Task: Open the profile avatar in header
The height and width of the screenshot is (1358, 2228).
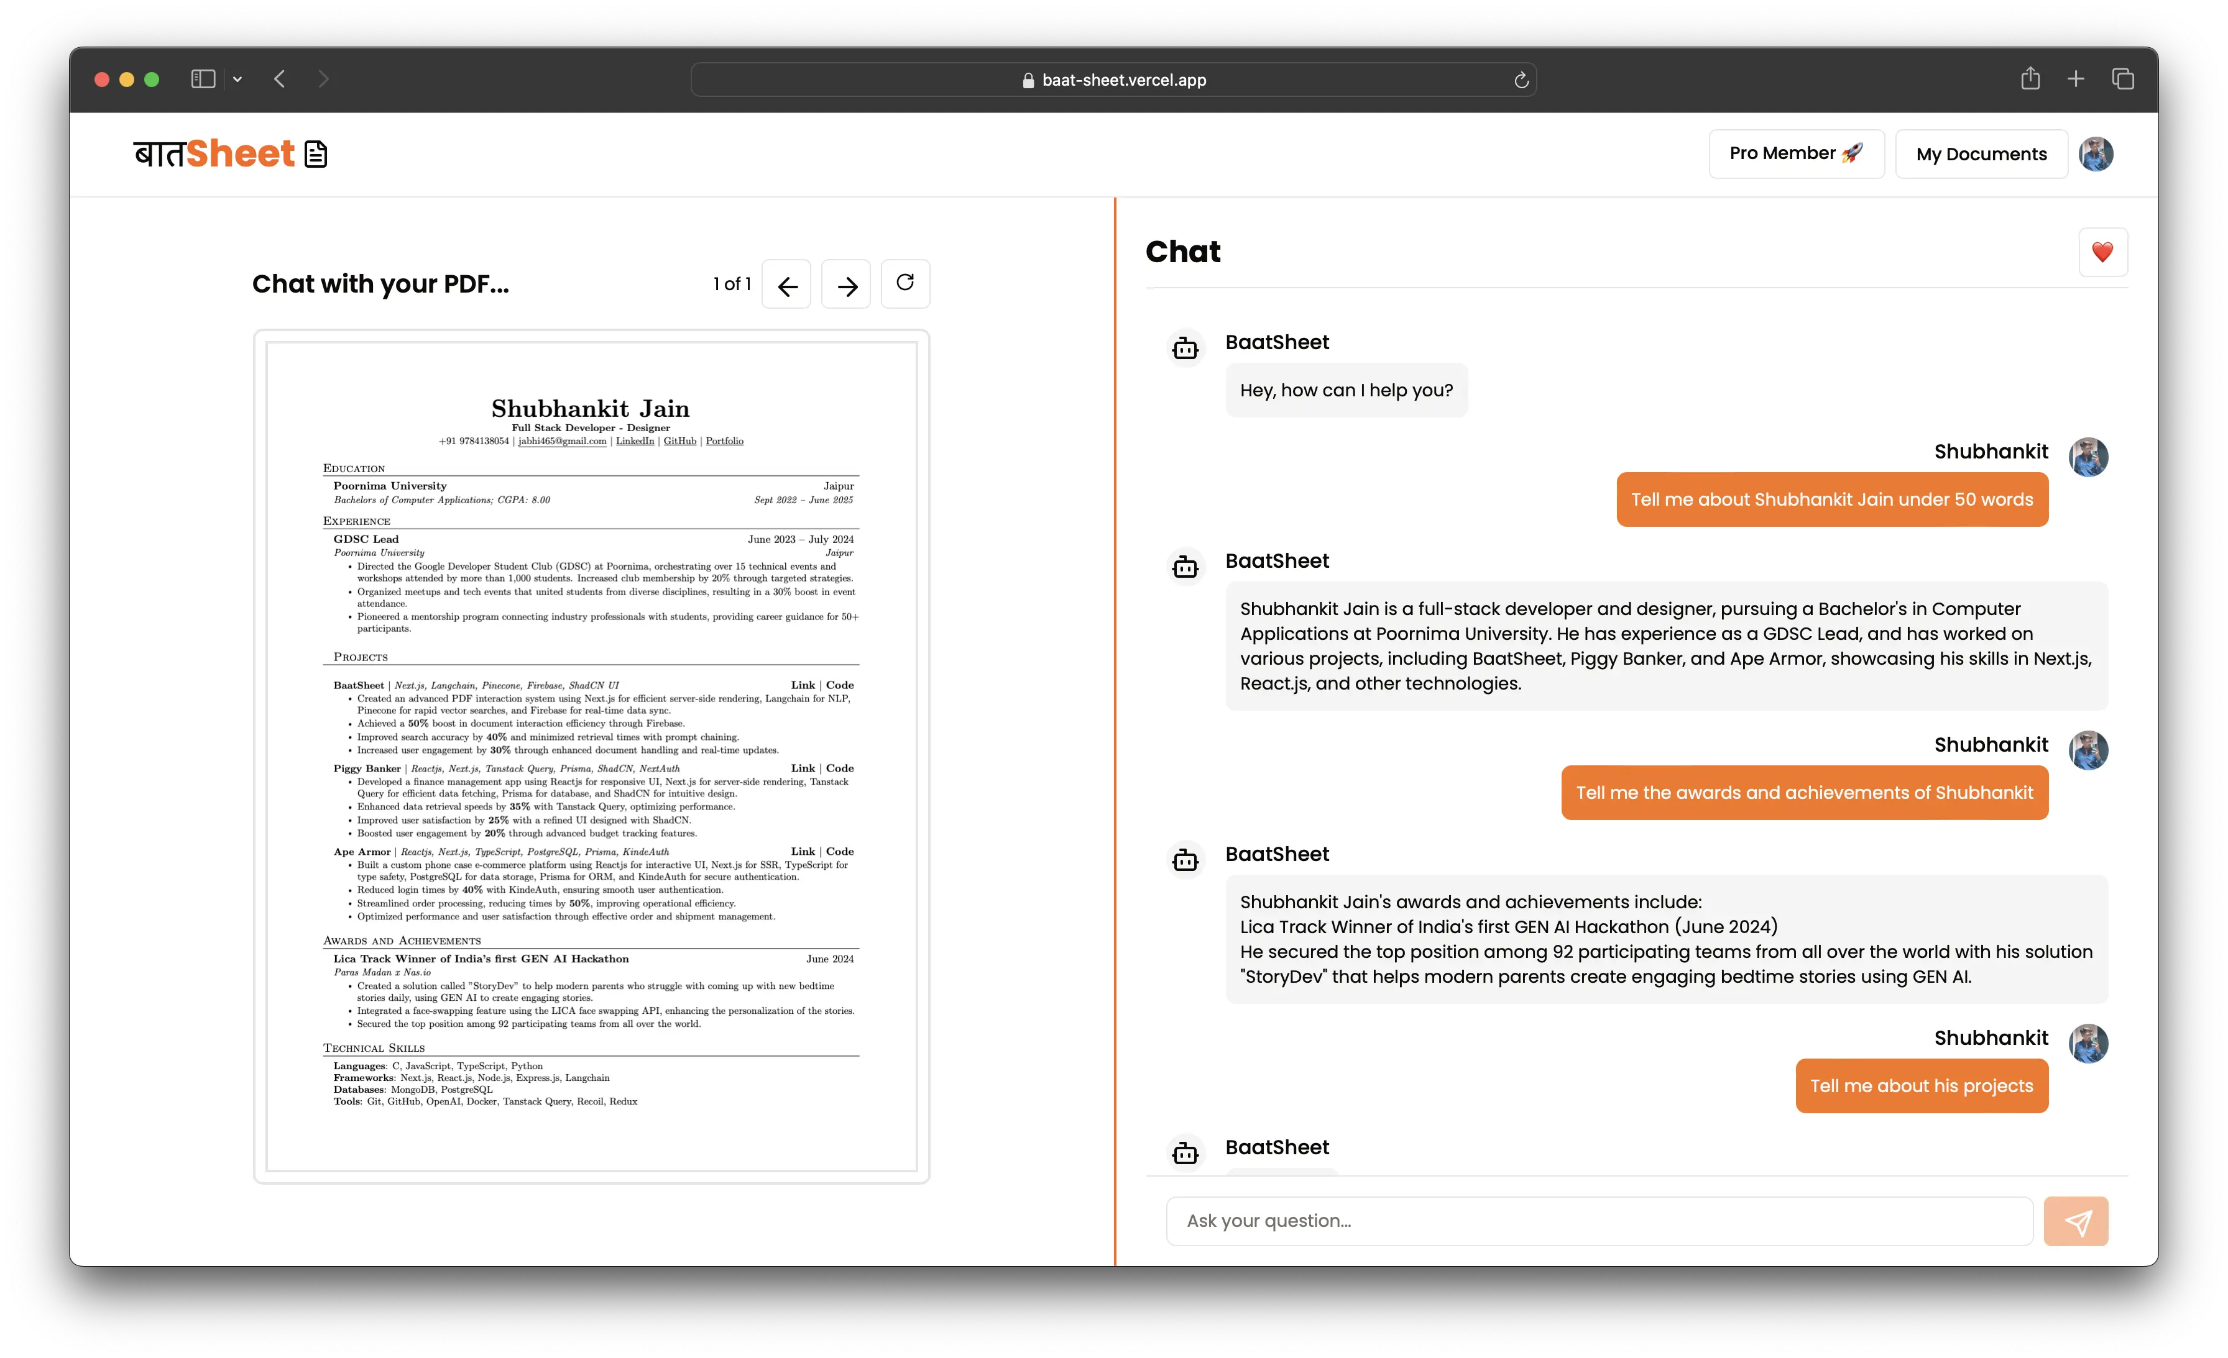Action: coord(2096,153)
